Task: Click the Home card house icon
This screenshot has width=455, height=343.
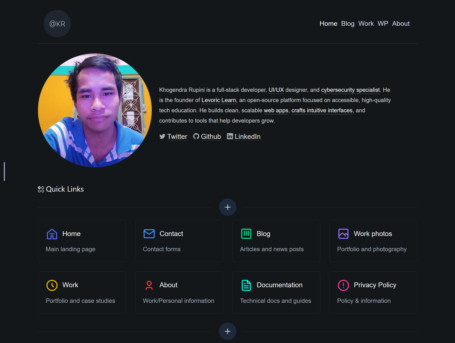Action: coord(52,234)
